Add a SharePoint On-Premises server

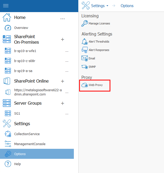[63, 39]
